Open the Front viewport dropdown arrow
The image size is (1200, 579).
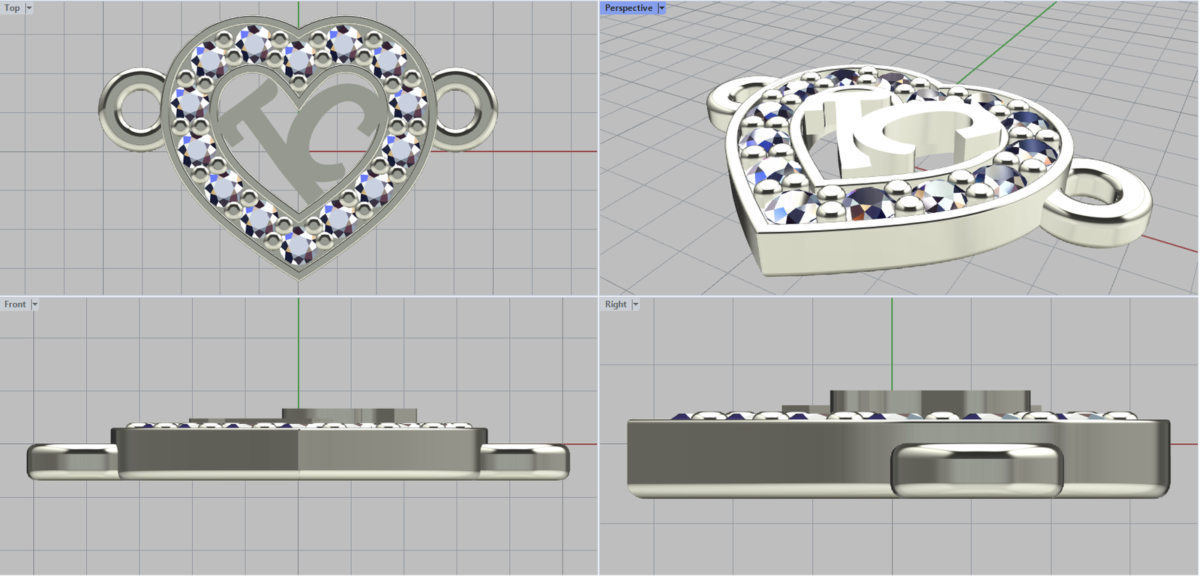tap(34, 304)
